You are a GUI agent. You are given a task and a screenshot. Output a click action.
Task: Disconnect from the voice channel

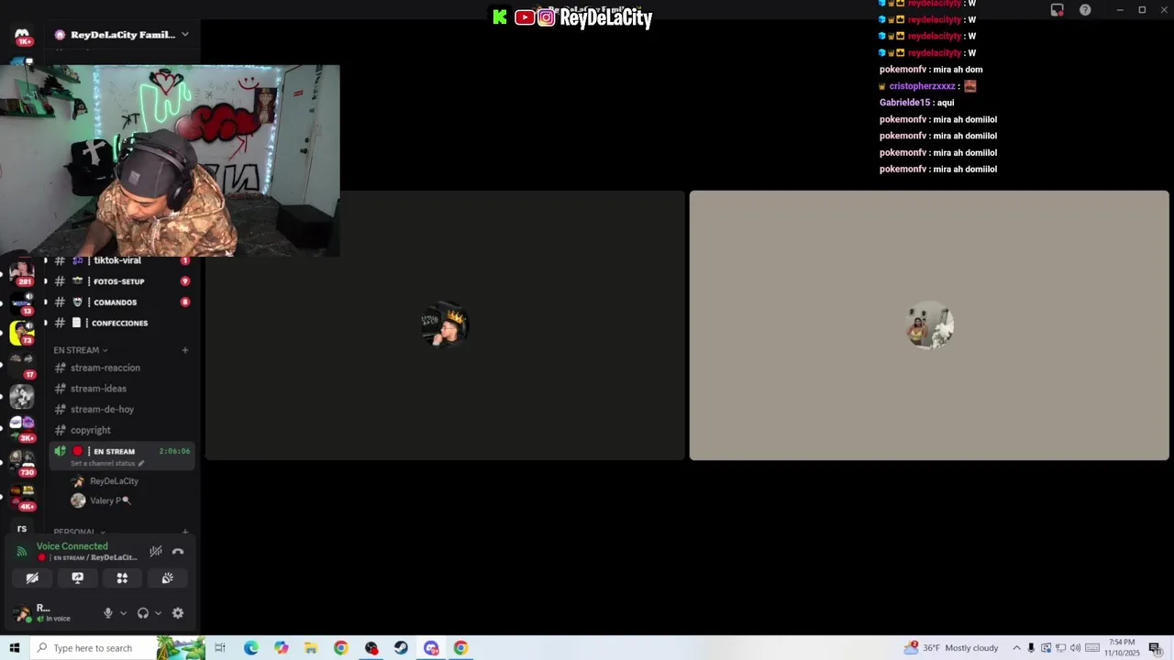point(178,551)
